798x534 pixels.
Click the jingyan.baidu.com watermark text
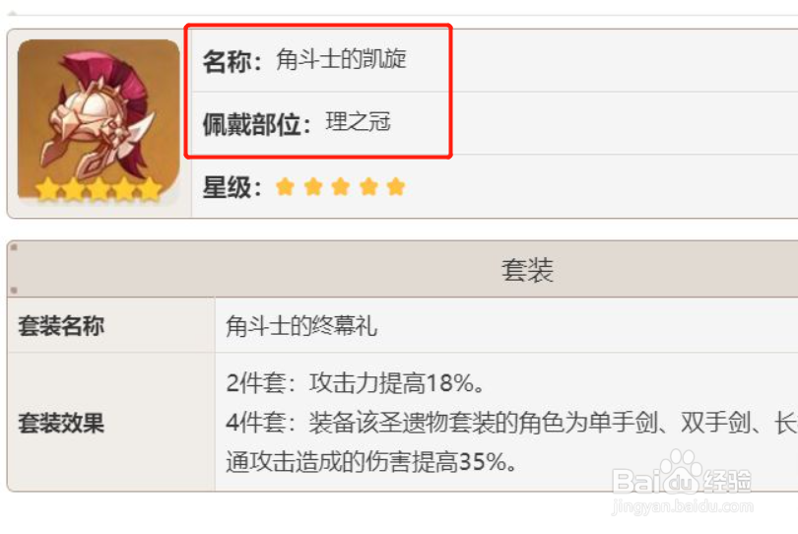(x=683, y=507)
